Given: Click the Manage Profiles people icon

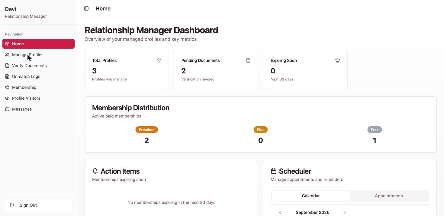Looking at the screenshot, I should click(x=7, y=55).
